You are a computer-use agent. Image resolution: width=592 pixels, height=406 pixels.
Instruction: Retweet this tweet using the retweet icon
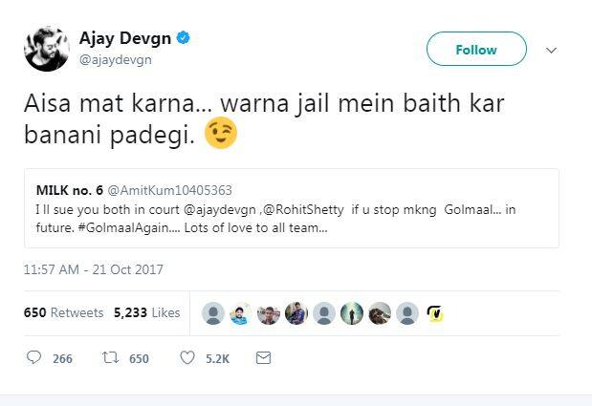point(109,358)
